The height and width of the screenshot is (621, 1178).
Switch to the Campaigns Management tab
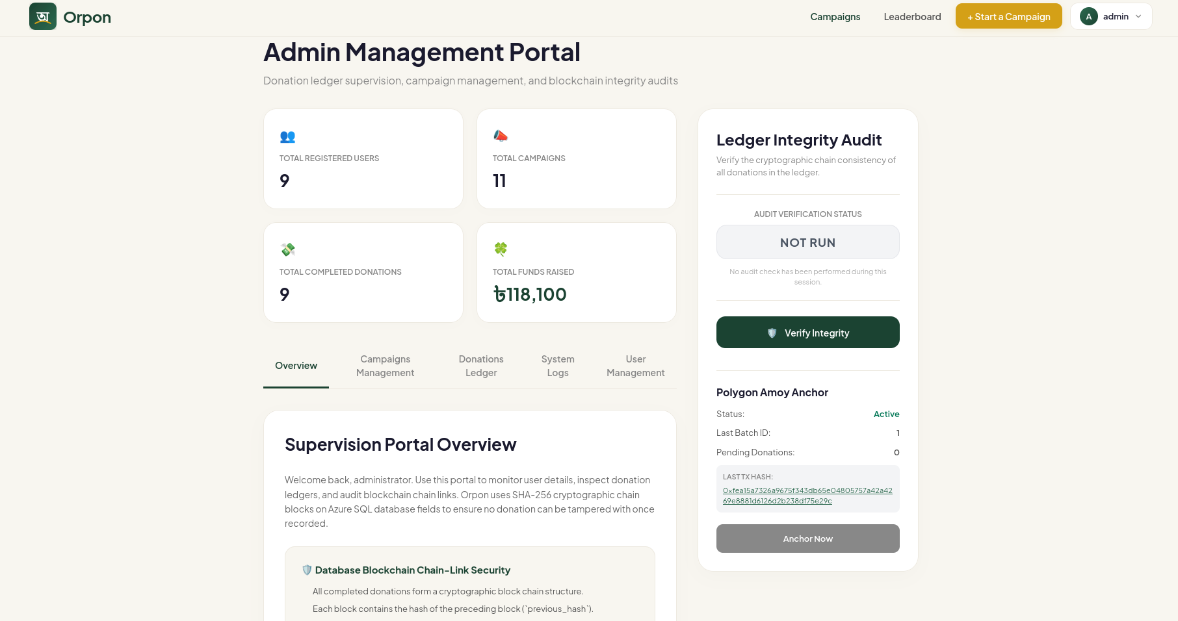point(385,366)
